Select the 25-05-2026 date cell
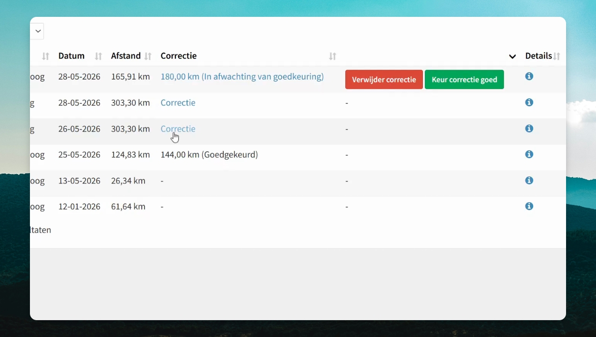 point(79,154)
